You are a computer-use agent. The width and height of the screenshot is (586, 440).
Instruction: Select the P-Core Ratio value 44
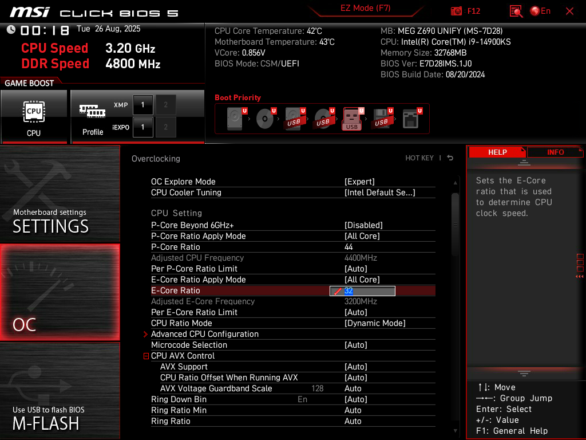coord(349,247)
